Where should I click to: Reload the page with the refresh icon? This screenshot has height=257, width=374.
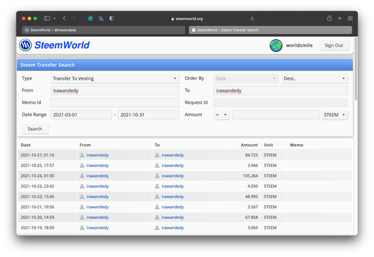(x=252, y=19)
